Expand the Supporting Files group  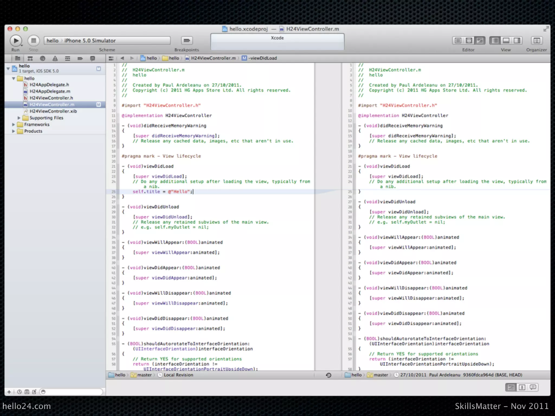pos(19,118)
